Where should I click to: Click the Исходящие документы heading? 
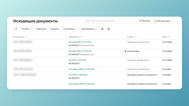[x=36, y=21]
